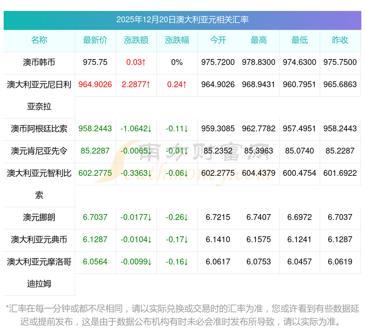
Task: Open the 澳币韩币 currency pair row
Action: tap(39, 62)
